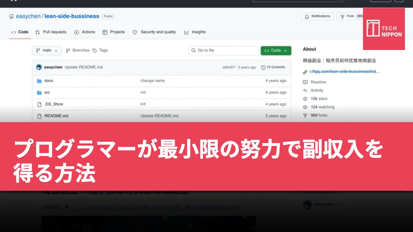Viewport: 413px width, 232px height.
Task: Open the docs folder name
Action: [x=49, y=81]
